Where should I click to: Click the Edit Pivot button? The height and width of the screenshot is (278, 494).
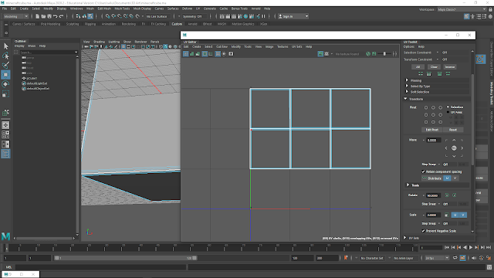(432, 130)
